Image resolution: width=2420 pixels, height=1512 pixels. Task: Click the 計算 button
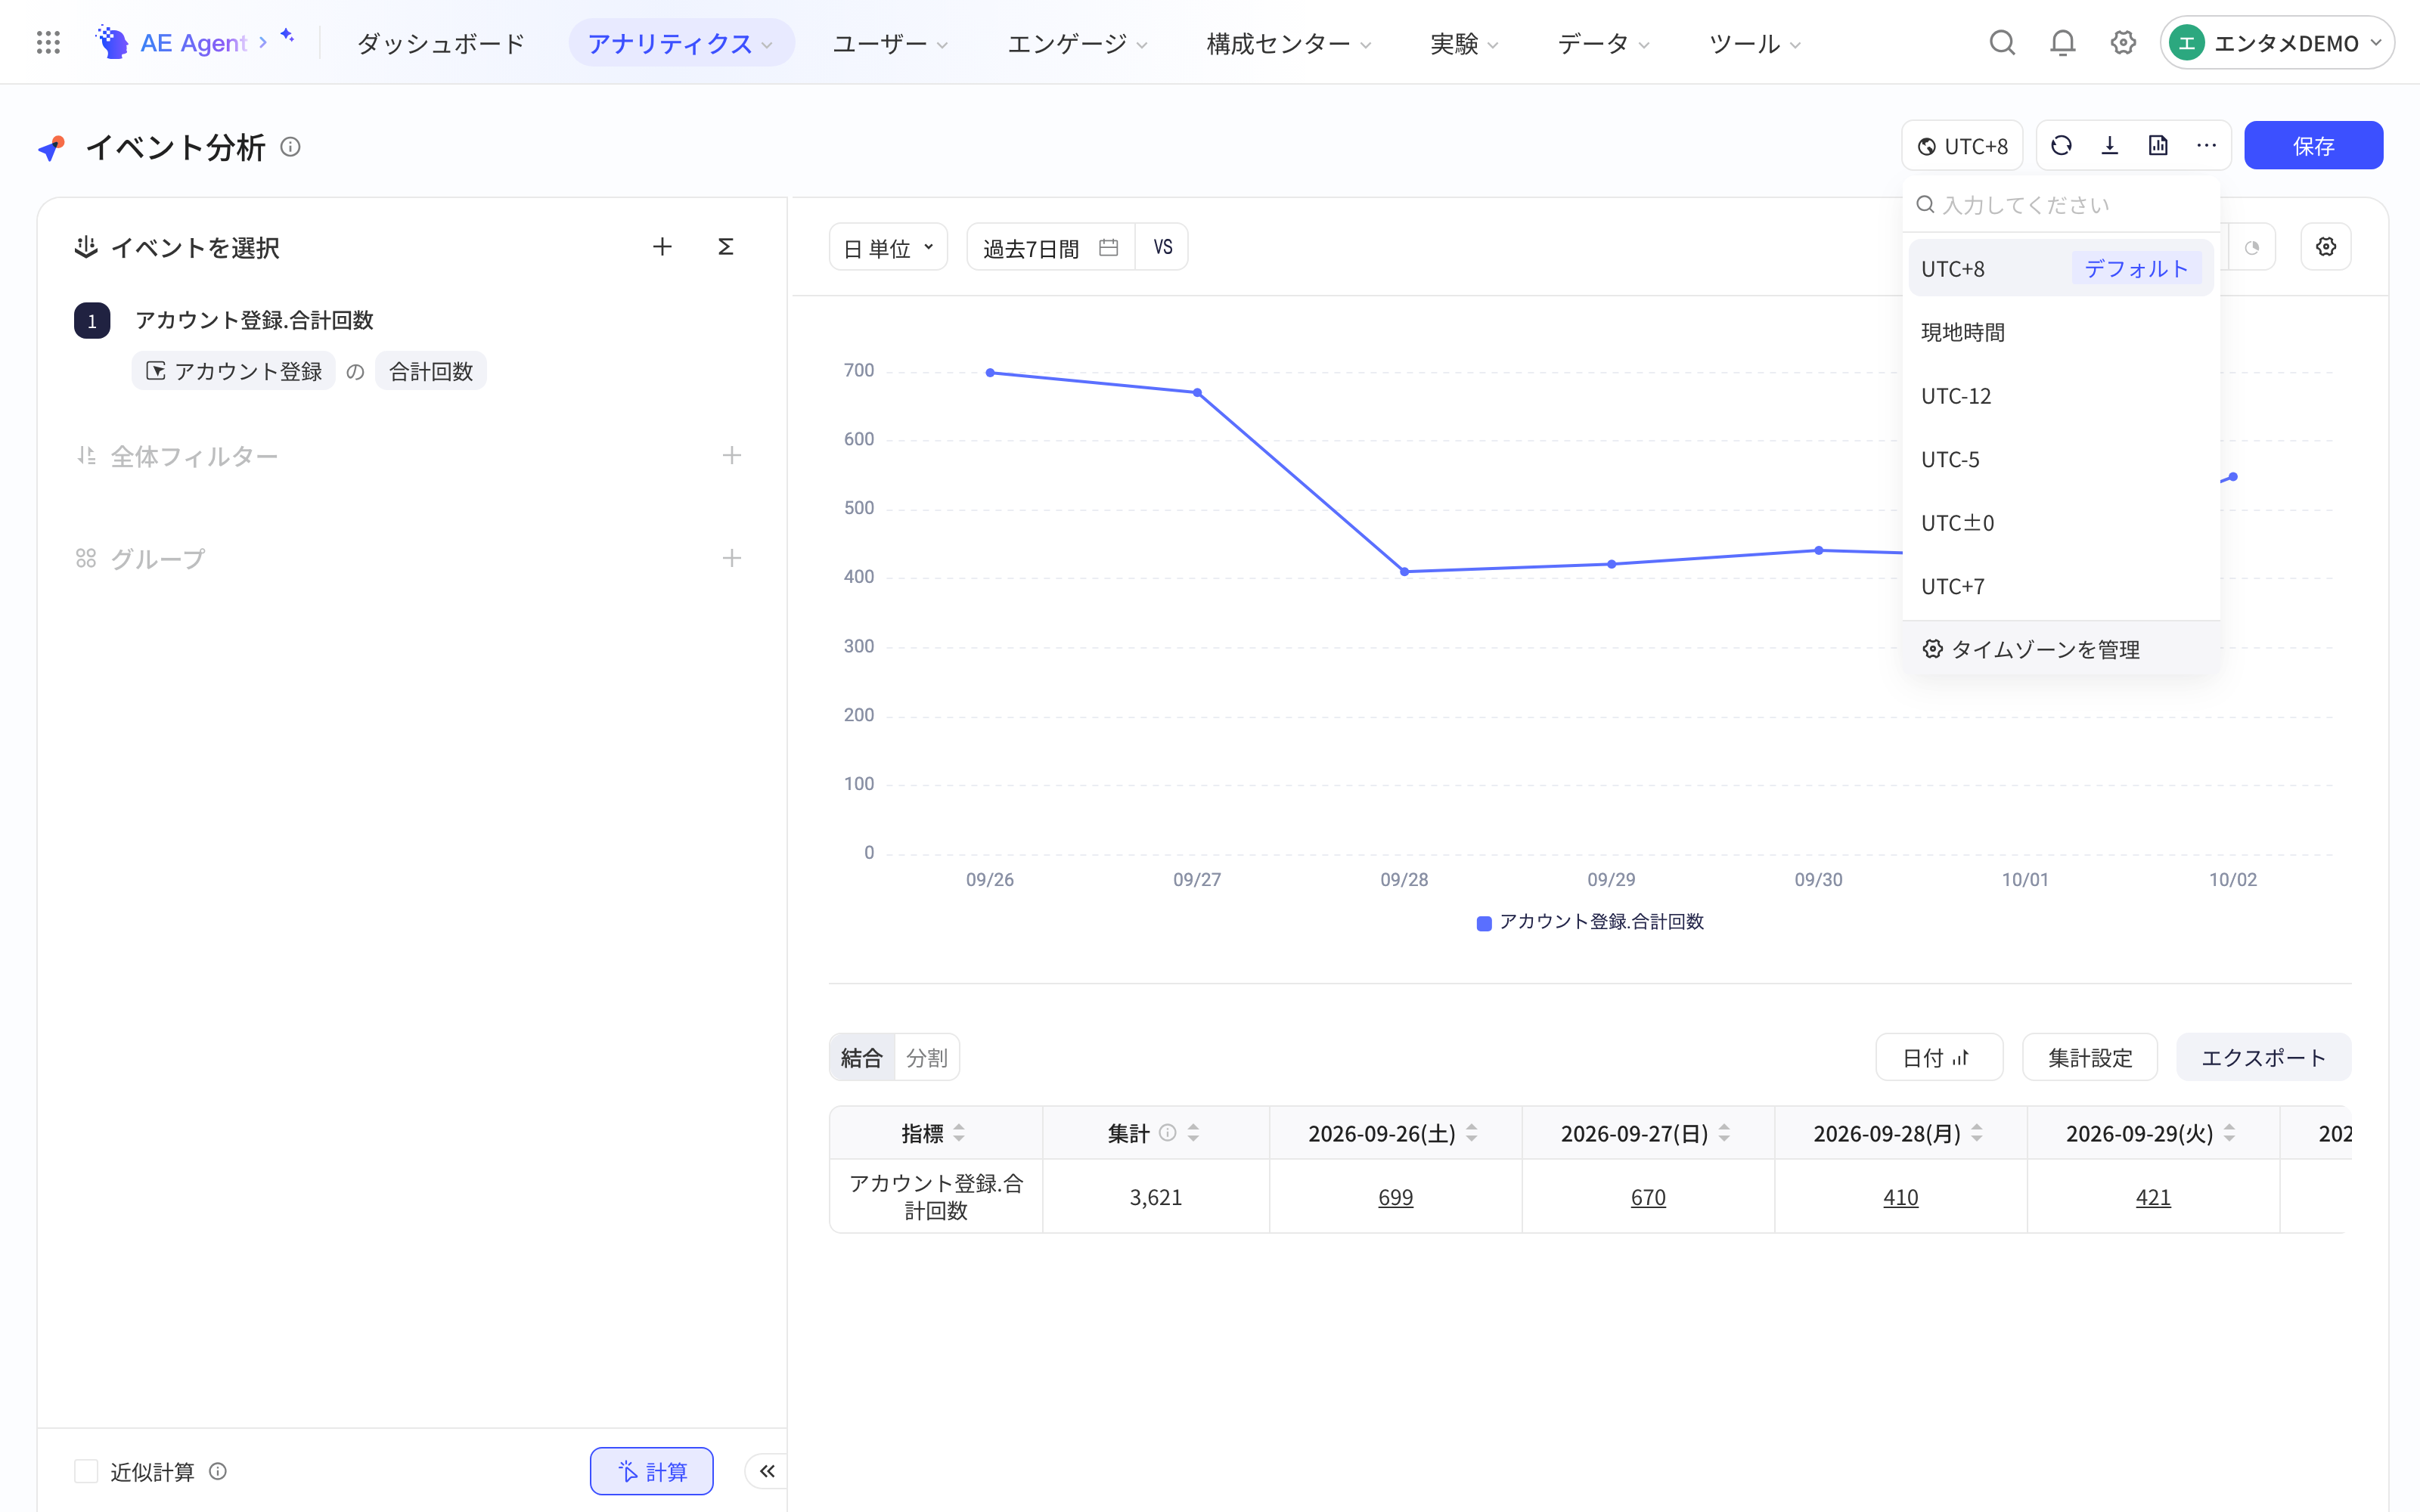(x=651, y=1471)
